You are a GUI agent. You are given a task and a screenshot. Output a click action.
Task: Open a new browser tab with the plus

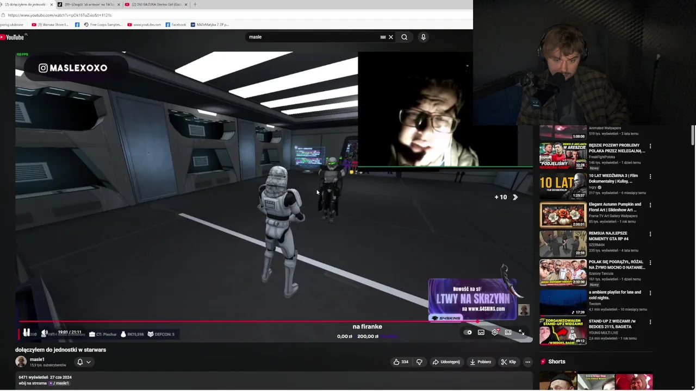point(195,4)
